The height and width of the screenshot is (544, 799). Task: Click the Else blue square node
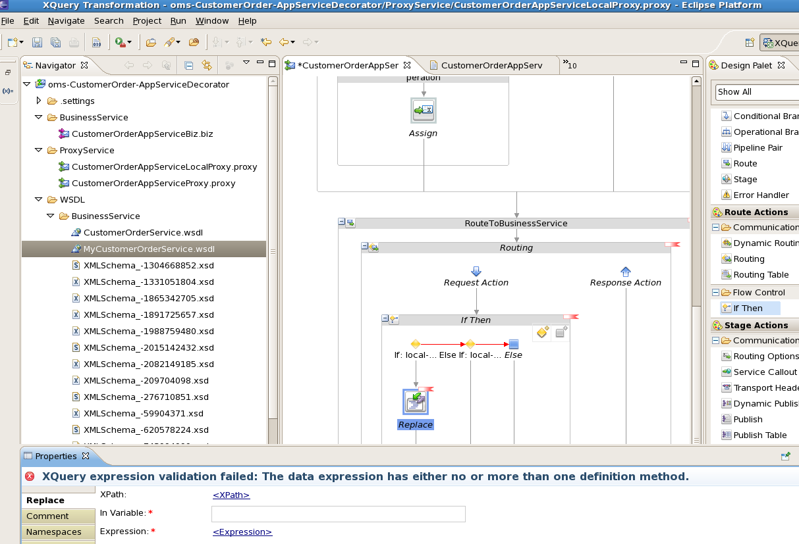[514, 344]
